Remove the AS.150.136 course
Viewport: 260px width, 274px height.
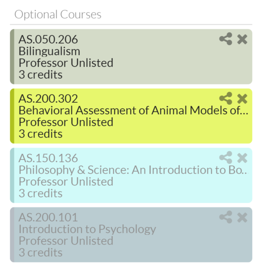pyautogui.click(x=242, y=158)
